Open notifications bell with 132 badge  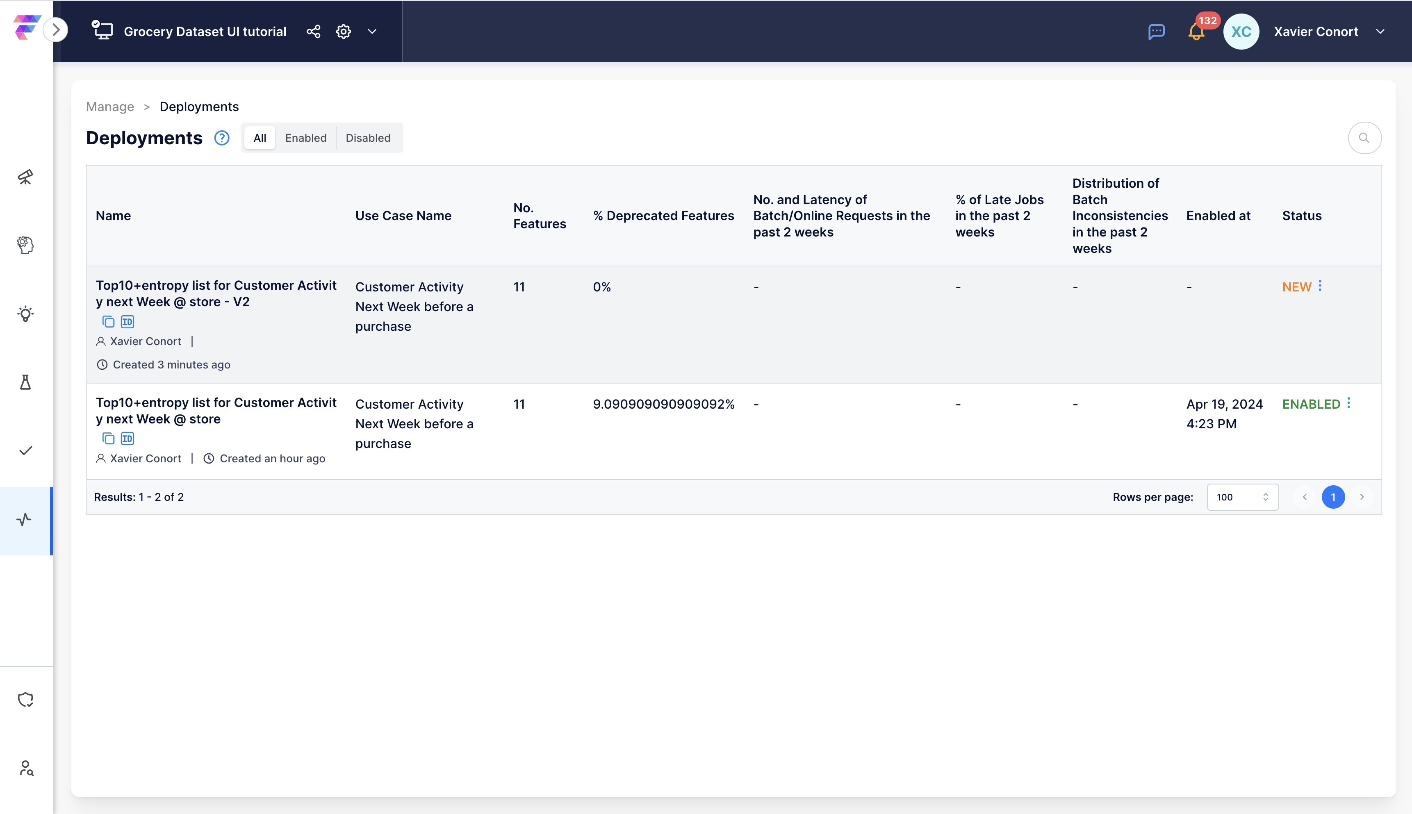coord(1196,31)
